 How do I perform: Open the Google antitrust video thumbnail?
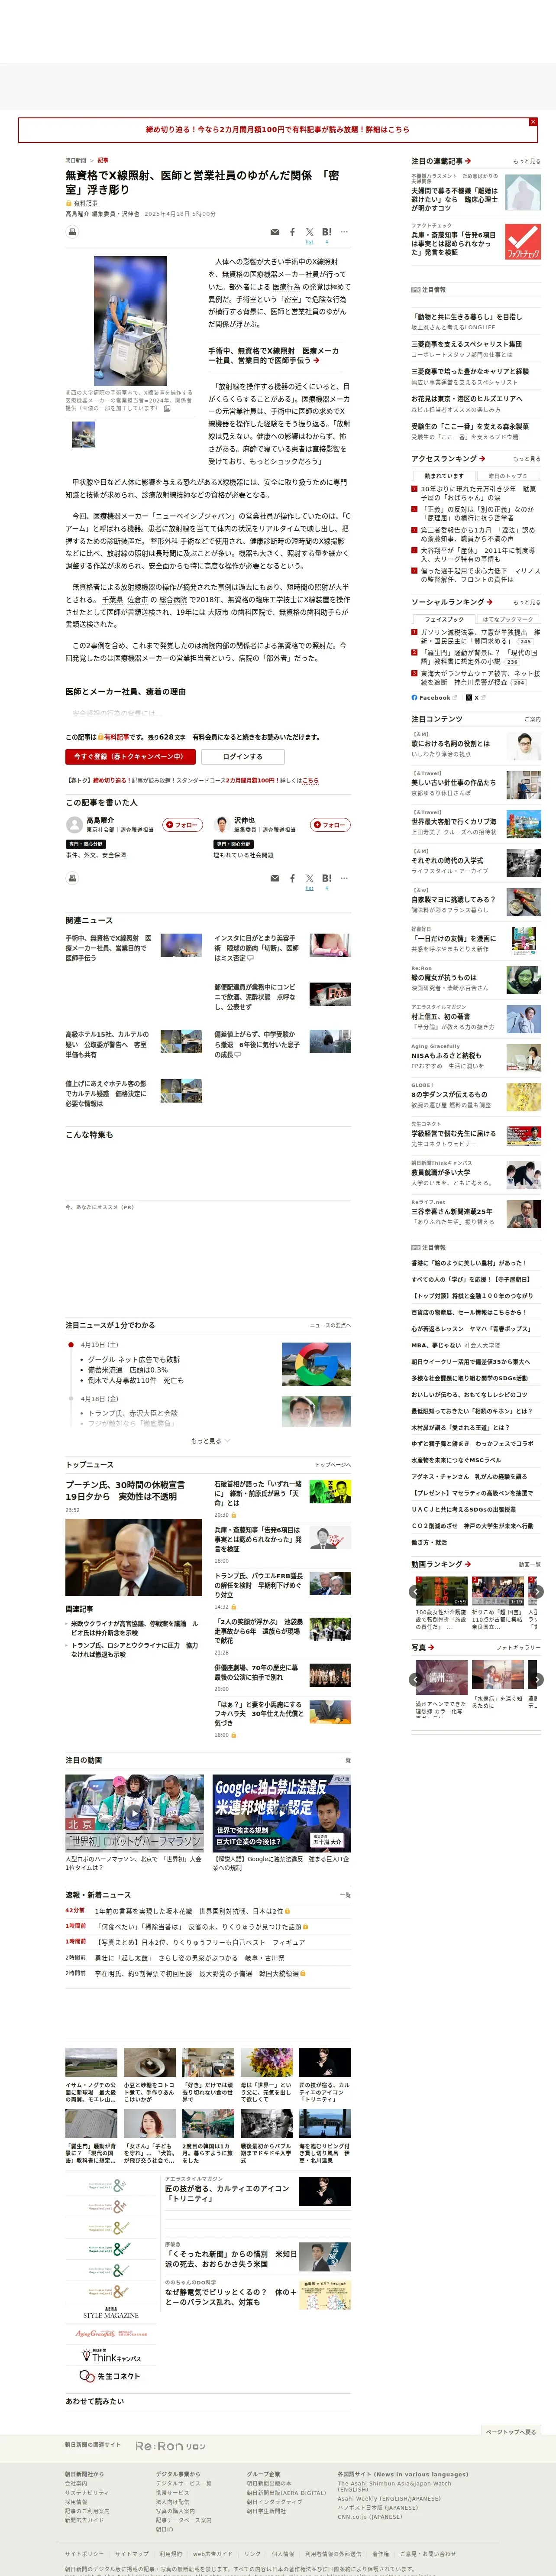coord(282,1813)
